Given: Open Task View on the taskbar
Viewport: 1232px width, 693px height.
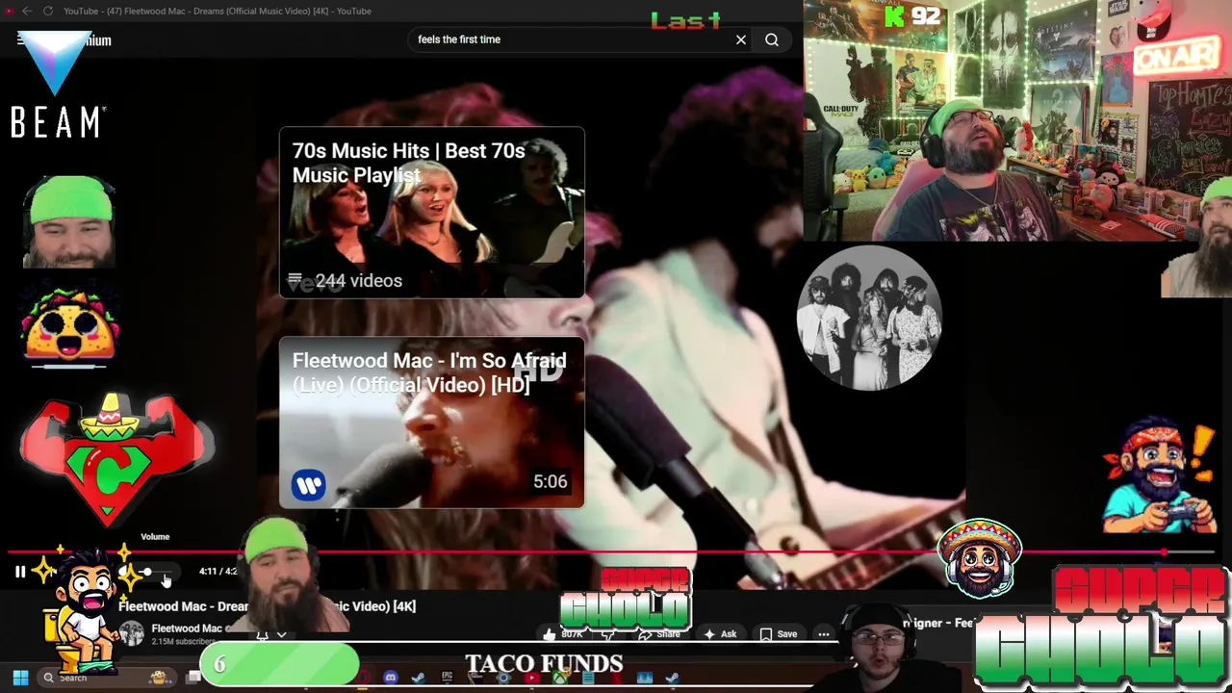Looking at the screenshot, I should coord(192,678).
